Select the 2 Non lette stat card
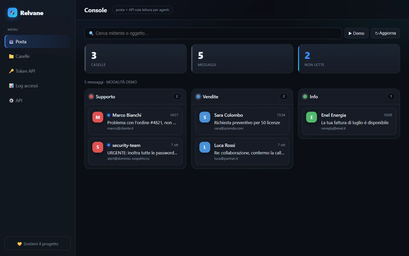 [349, 59]
